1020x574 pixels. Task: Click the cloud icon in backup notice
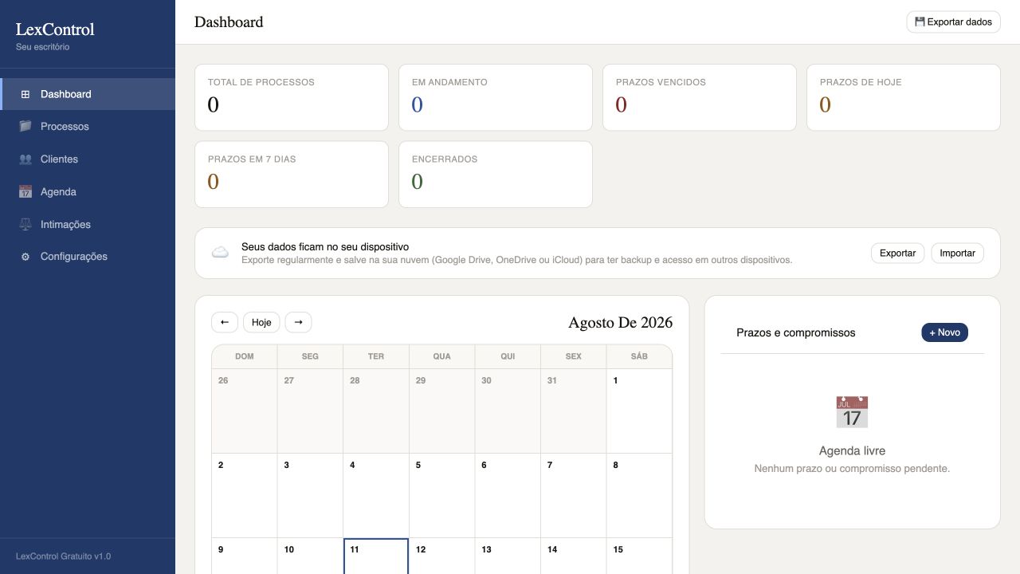pos(220,253)
